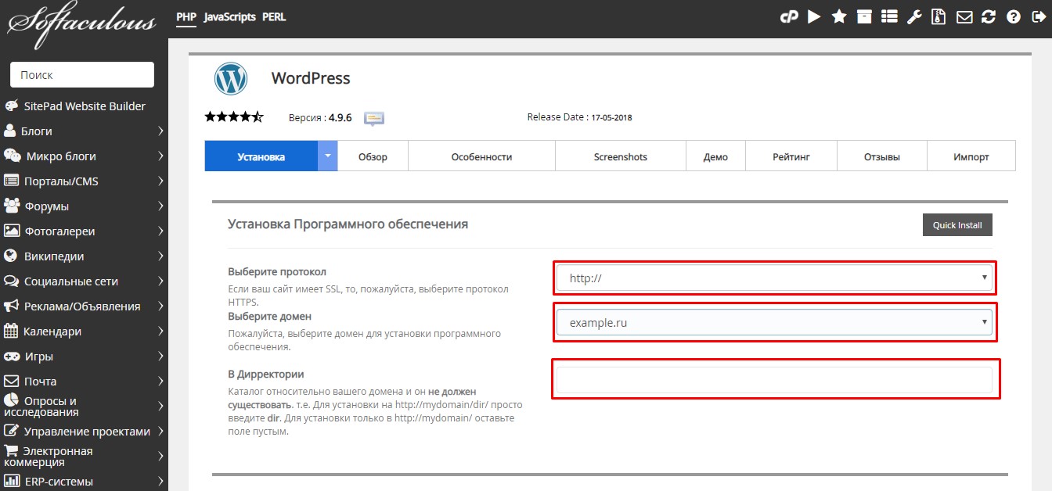The image size is (1052, 491).
Task: Click the Порталы/CMS icon in sidebar
Action: click(x=11, y=181)
